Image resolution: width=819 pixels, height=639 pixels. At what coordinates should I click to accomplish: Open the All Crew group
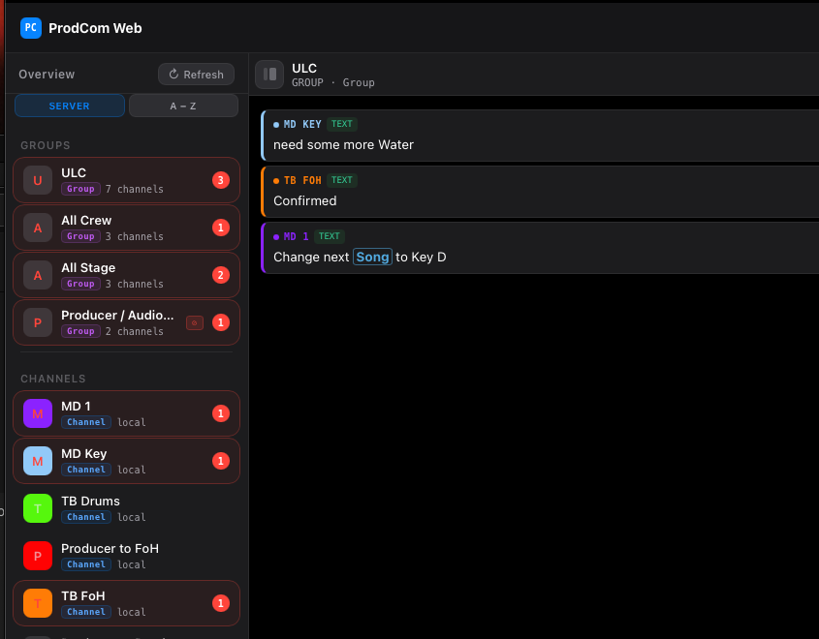point(126,228)
